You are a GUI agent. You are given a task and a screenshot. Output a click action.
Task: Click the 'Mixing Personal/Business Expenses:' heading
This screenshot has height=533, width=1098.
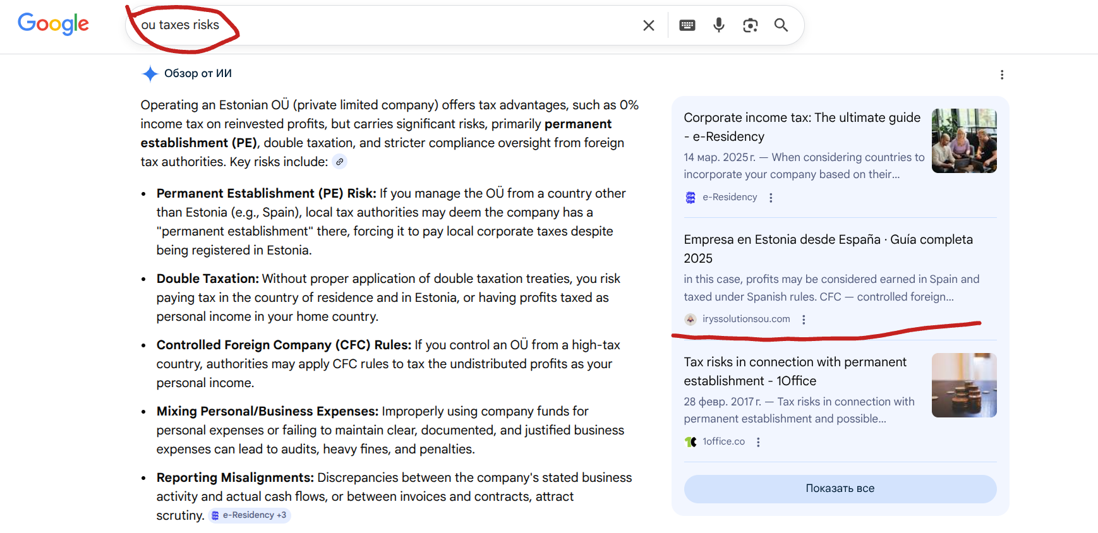tap(267, 411)
